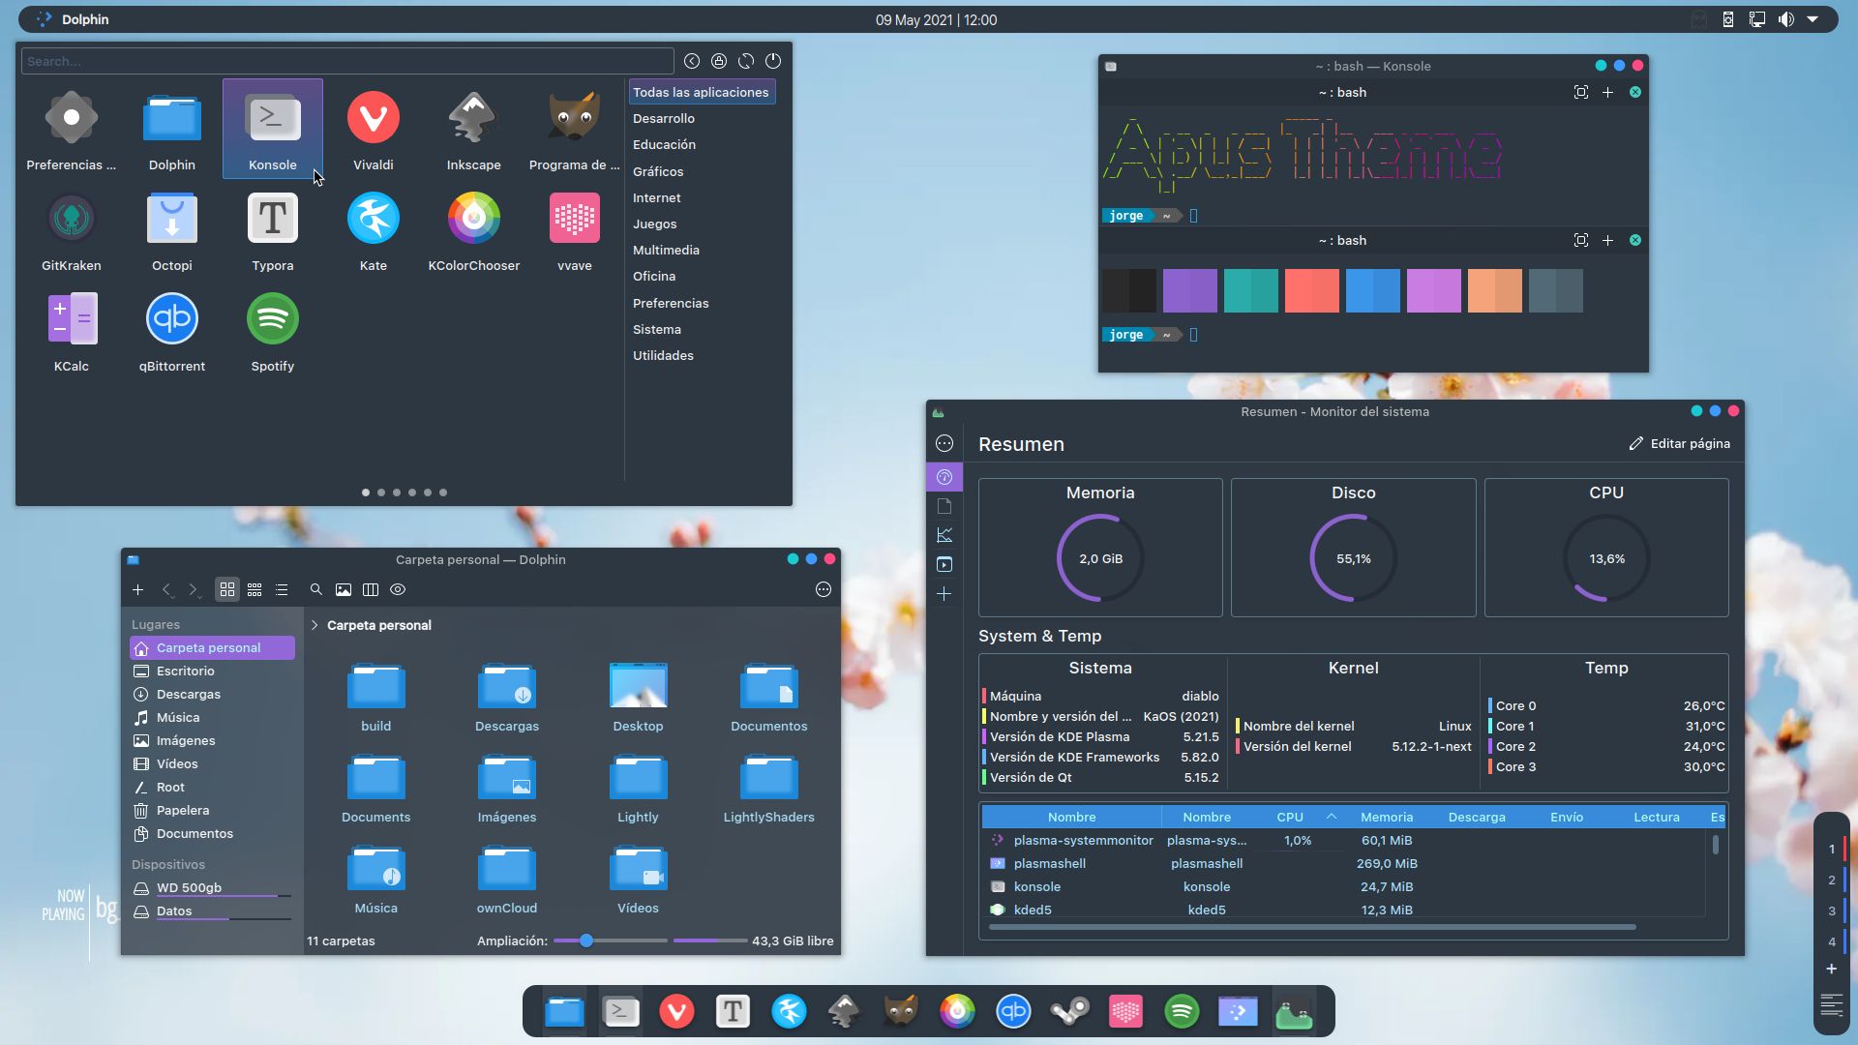Open the Sistema category in the app launcher

(657, 329)
